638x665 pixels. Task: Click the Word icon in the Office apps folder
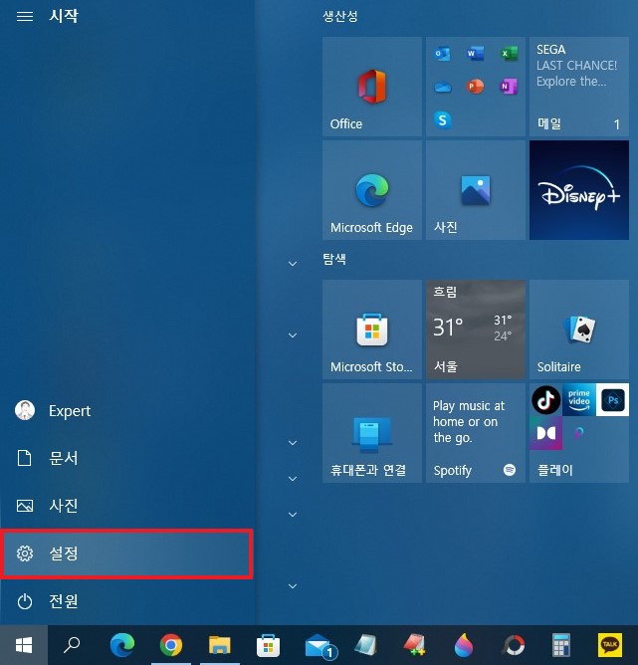[x=475, y=54]
